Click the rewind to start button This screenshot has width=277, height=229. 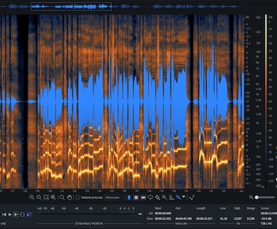click(4, 215)
